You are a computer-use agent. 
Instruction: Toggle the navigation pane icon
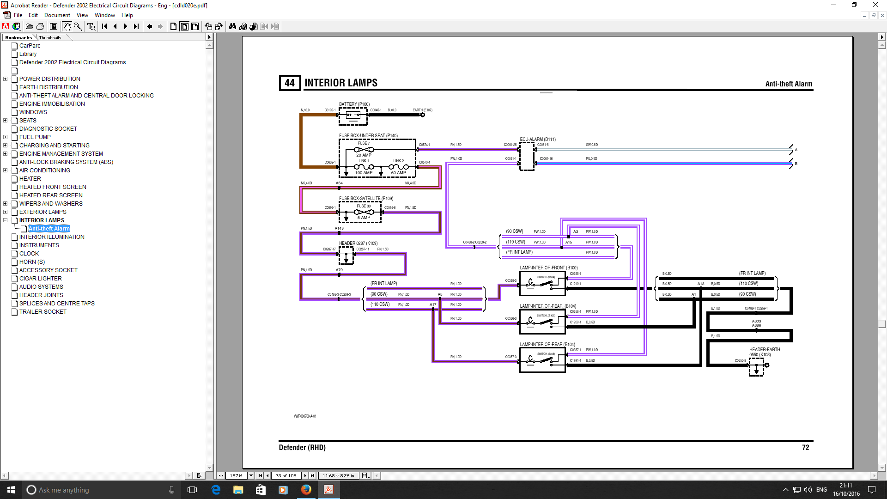tap(54, 26)
